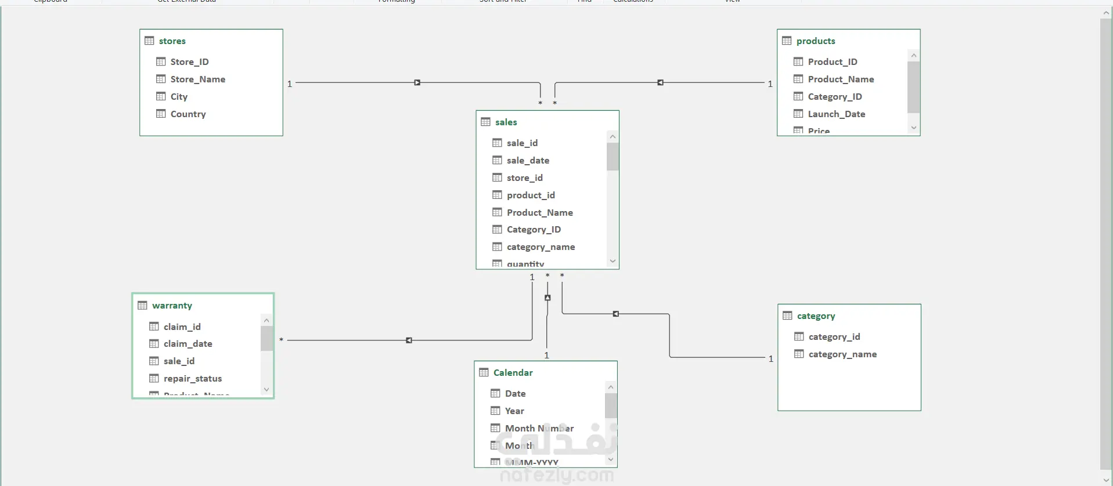The width and height of the screenshot is (1113, 486).
Task: Select the category-to-sales relationship arrow marker
Action: click(616, 314)
